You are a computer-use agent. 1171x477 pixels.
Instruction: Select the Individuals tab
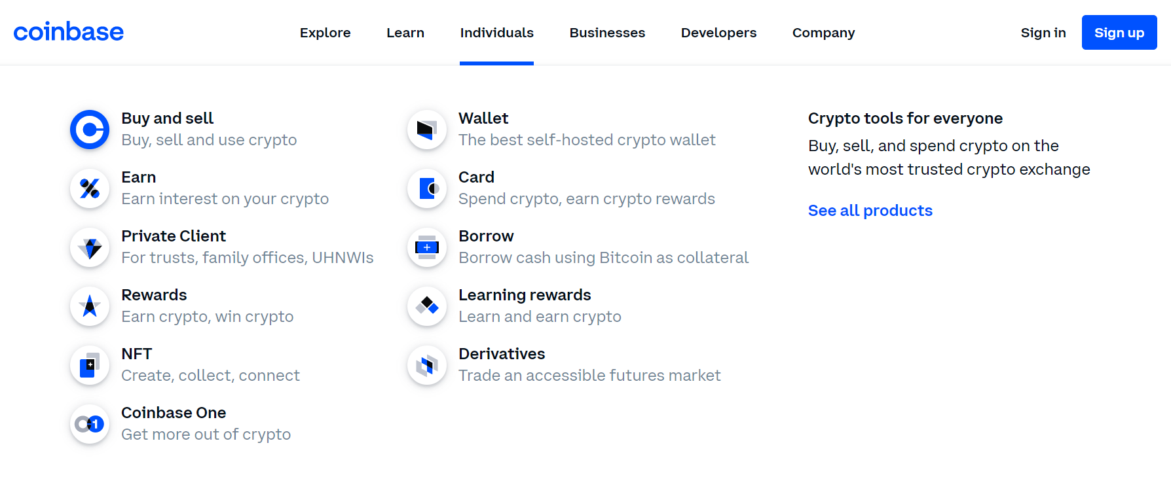[x=496, y=32]
